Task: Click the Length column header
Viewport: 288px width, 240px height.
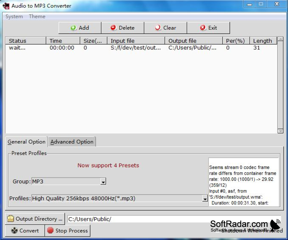Action: coord(263,41)
